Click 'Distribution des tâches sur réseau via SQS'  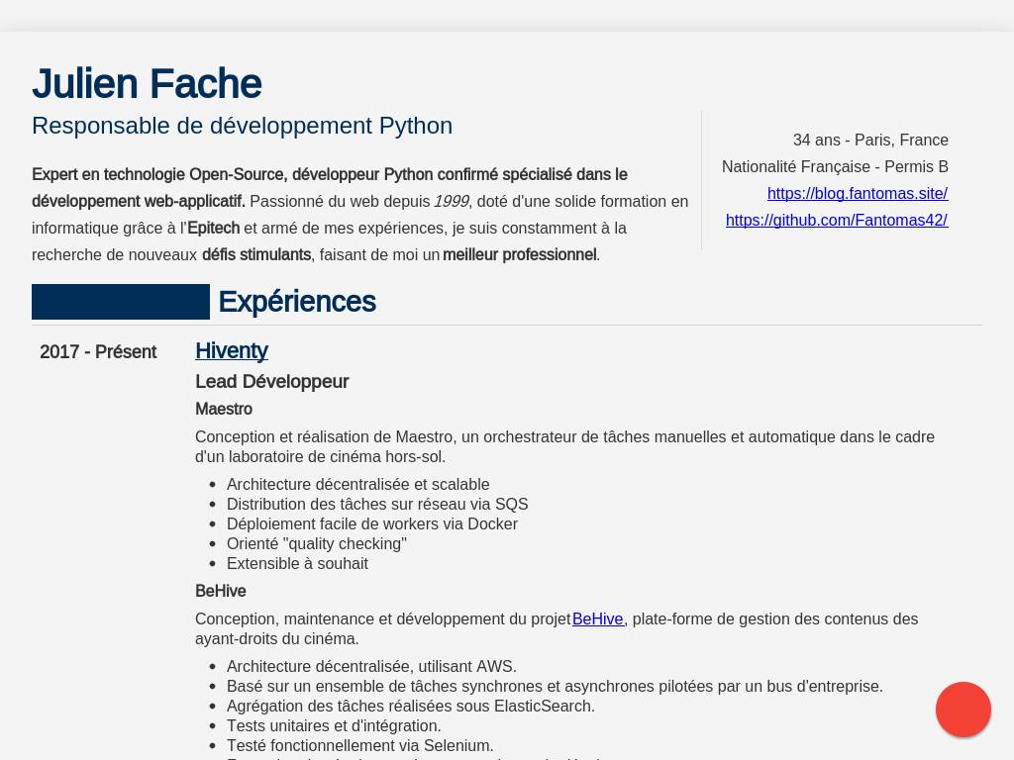click(x=377, y=504)
